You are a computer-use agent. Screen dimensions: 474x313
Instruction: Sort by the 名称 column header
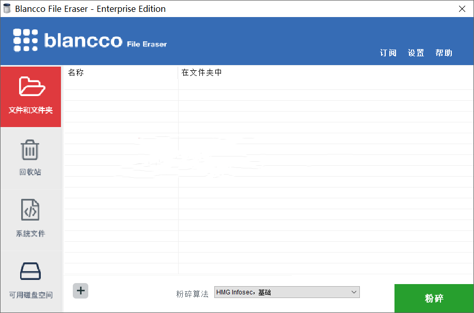click(121, 73)
